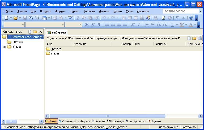Click the Save floppy disk icon

pyautogui.click(x=25, y=18)
